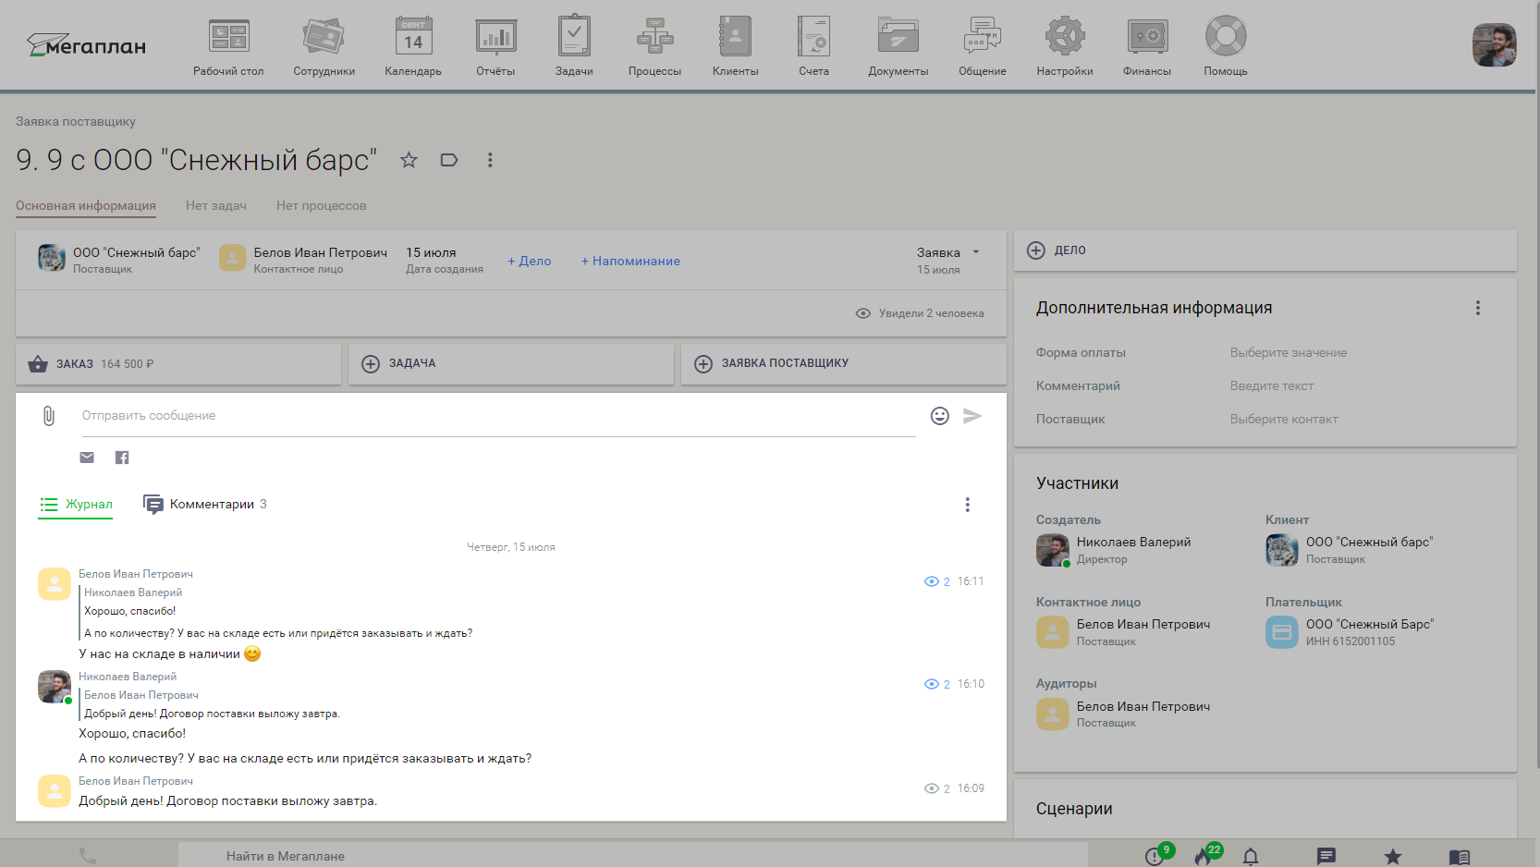Click the ДЕЛО add button in right panel
Image resolution: width=1540 pixels, height=867 pixels.
[1265, 250]
